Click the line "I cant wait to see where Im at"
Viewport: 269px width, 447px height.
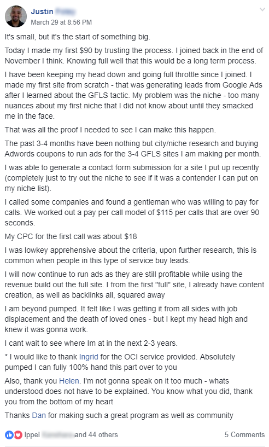pyautogui.click(x=91, y=343)
